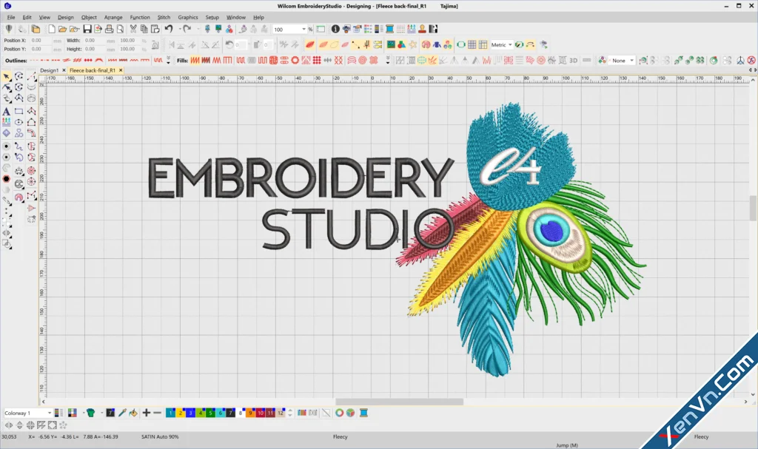The image size is (758, 449).
Task: Click the Position X input field
Action: click(x=41, y=41)
